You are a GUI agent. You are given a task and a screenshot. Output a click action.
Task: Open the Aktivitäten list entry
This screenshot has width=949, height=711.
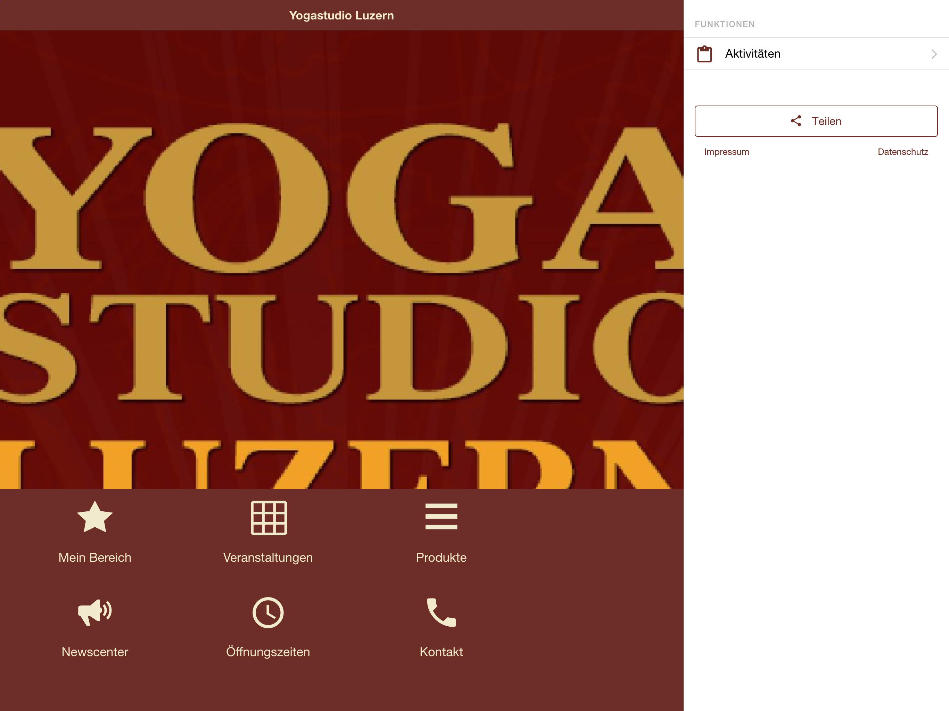point(752,54)
